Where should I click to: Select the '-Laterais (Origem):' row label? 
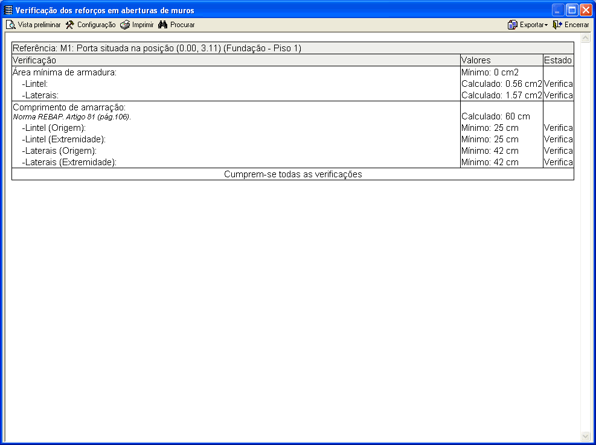(x=59, y=151)
